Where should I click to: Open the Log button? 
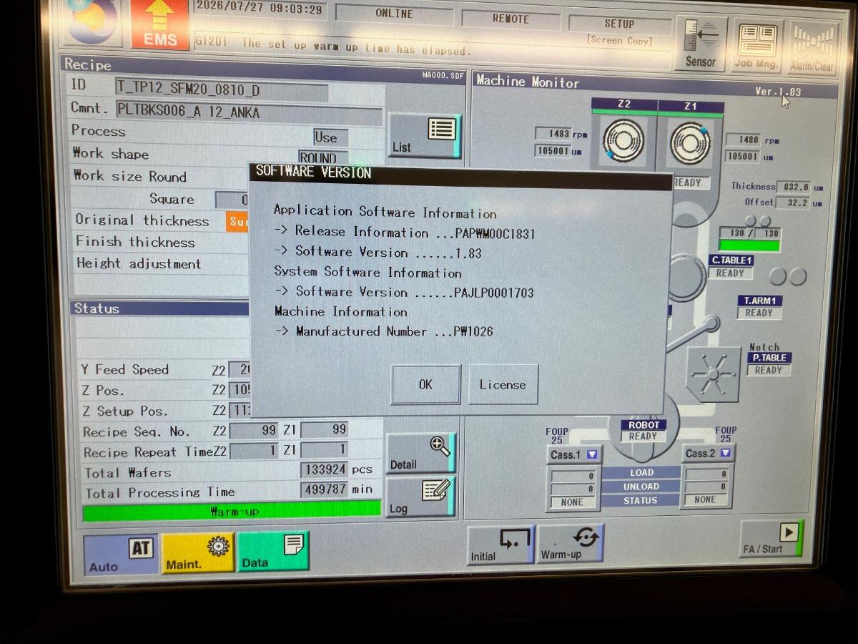pos(420,497)
